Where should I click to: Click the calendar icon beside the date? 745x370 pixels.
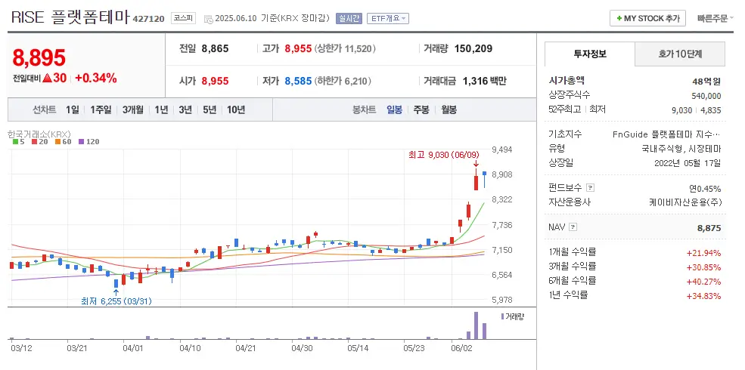pyautogui.click(x=208, y=18)
